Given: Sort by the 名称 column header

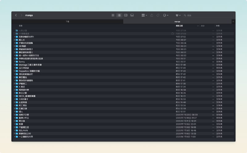Looking at the screenshot, I should pos(21,26).
